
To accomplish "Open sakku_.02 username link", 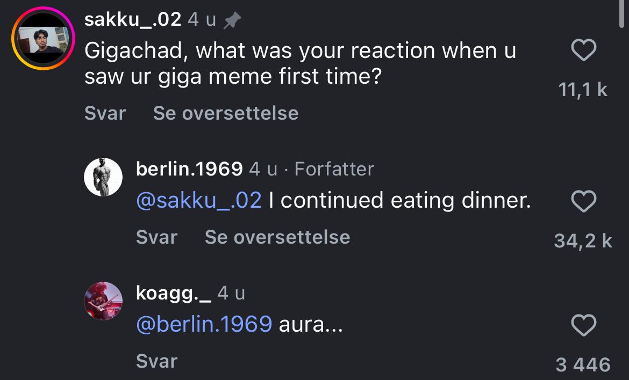I will click(x=132, y=20).
